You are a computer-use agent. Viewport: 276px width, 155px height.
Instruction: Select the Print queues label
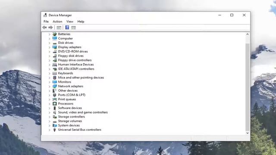67,99
